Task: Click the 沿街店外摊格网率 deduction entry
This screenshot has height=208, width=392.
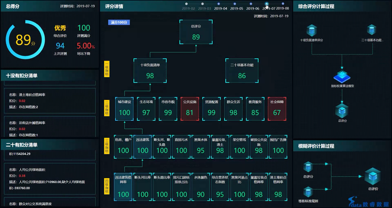Action: click(50, 127)
